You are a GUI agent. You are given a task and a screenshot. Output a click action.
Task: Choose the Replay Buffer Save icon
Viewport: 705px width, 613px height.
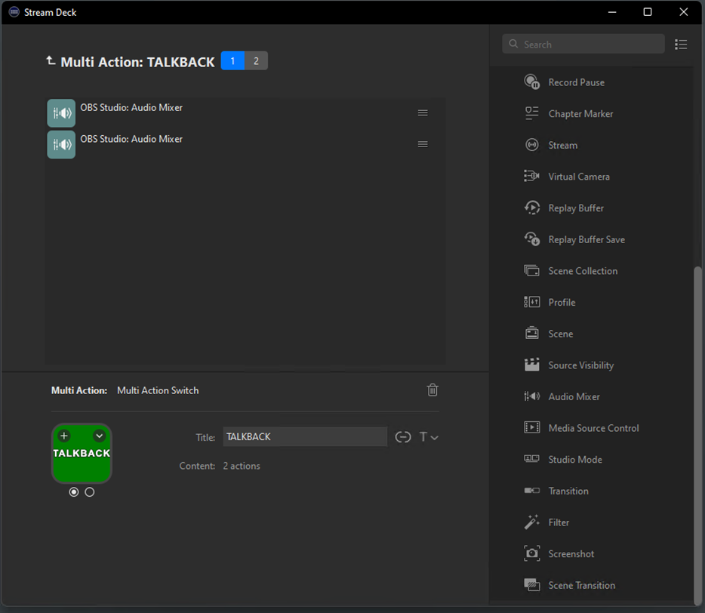532,239
